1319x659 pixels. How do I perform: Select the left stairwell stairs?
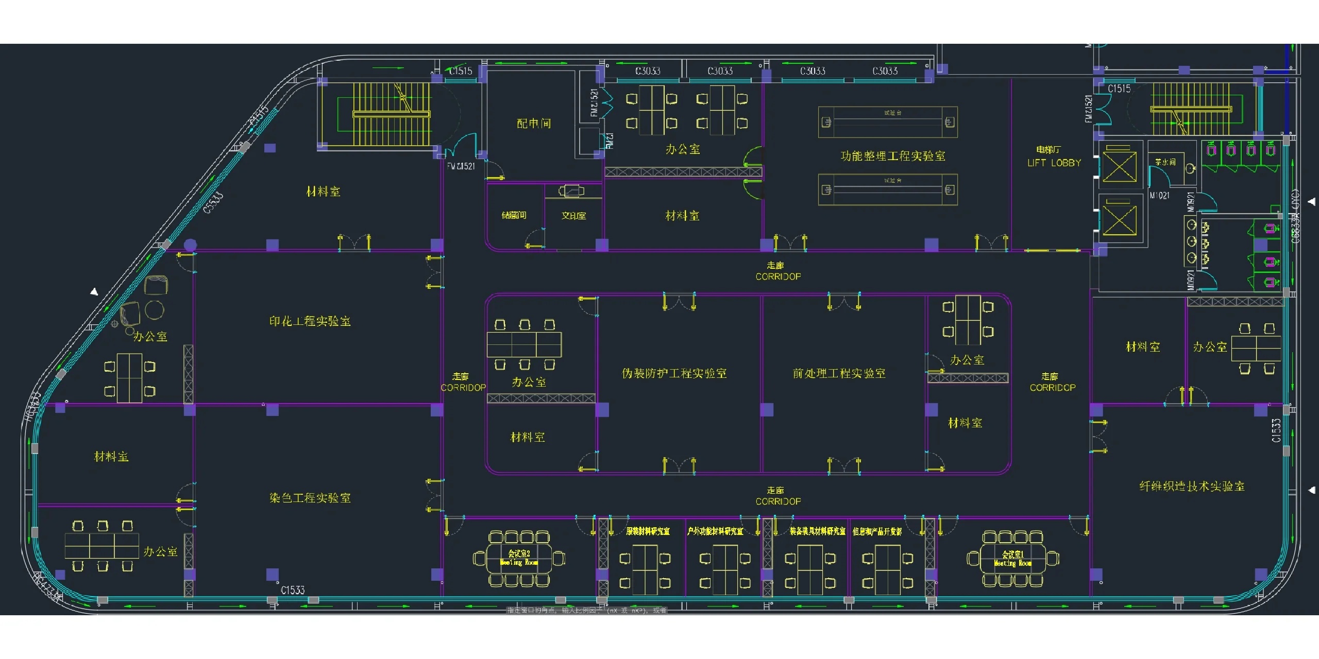[391, 114]
